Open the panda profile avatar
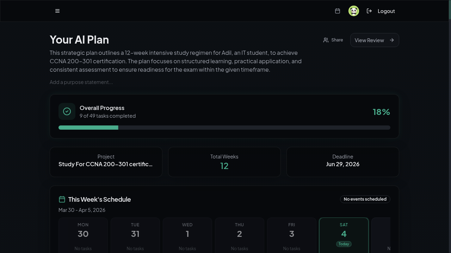Image resolution: width=451 pixels, height=253 pixels. (354, 11)
